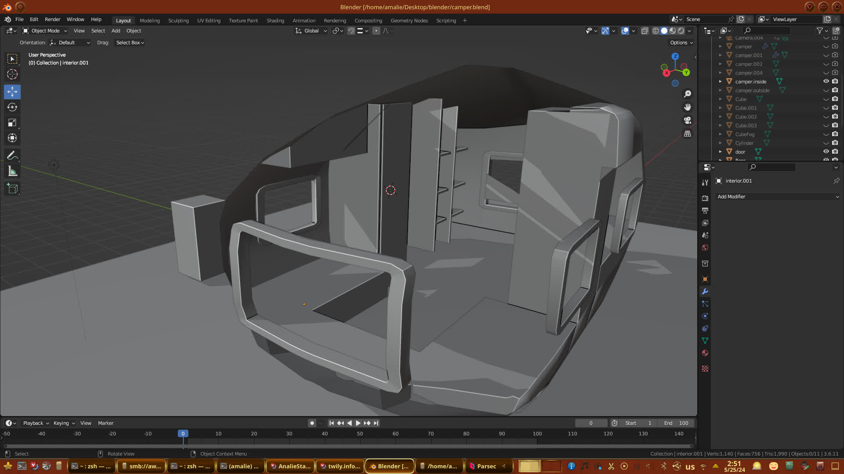Viewport: 844px width, 474px height.
Task: Toggle camera view in viewport gizmo
Action: tap(688, 120)
